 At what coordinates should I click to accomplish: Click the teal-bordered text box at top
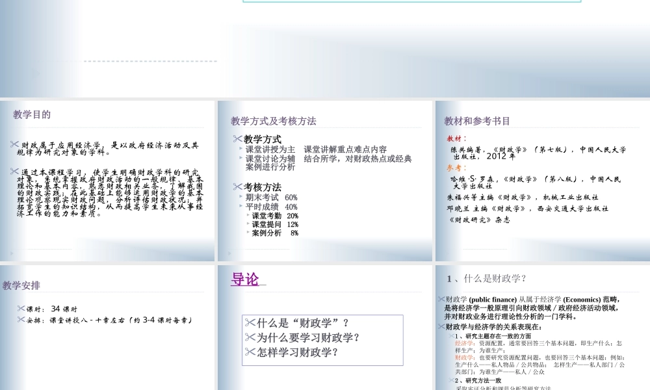[412, 3]
